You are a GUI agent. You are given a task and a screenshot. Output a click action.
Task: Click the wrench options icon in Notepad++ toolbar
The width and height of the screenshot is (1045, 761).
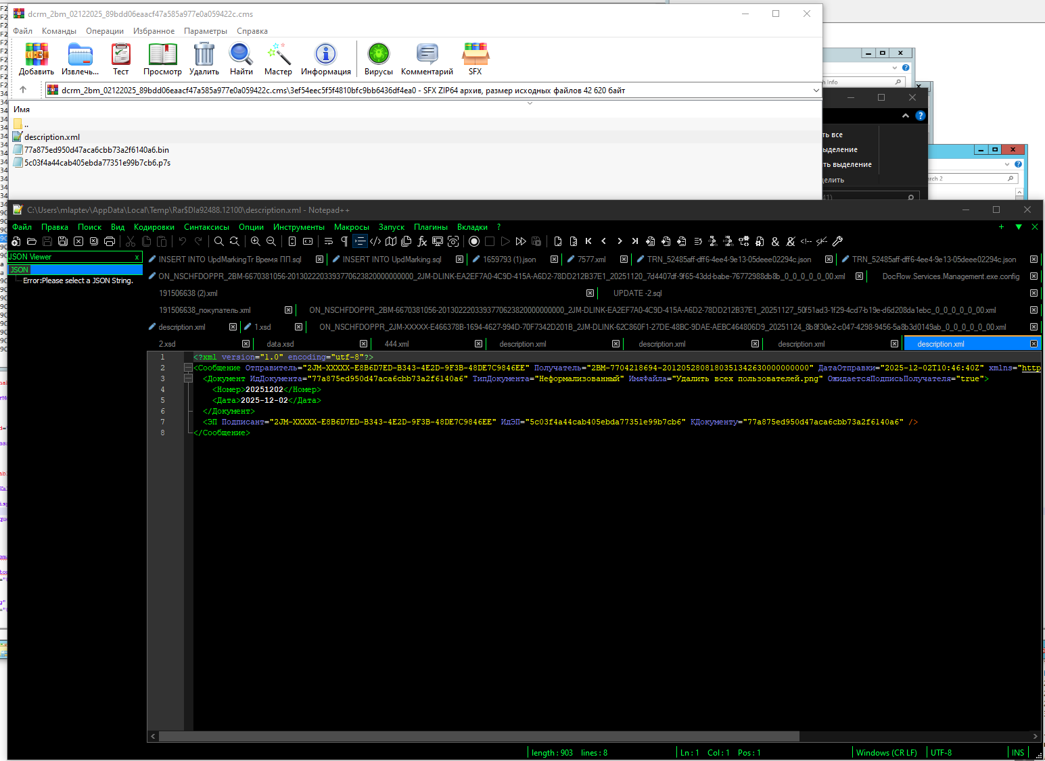[x=837, y=241]
